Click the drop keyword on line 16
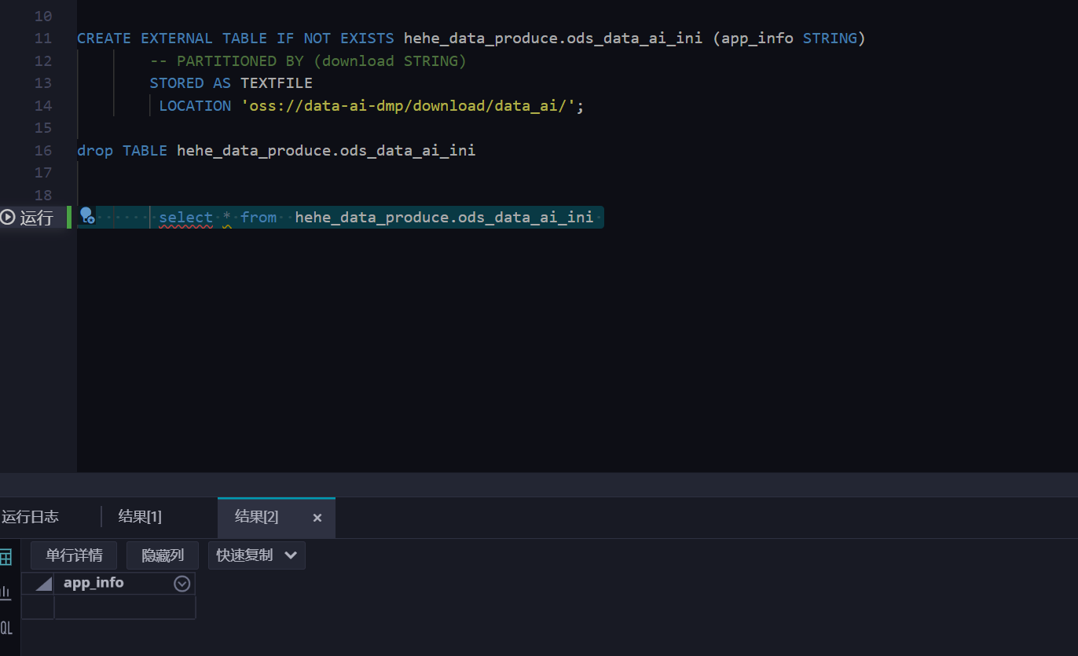This screenshot has width=1078, height=656. tap(95, 150)
